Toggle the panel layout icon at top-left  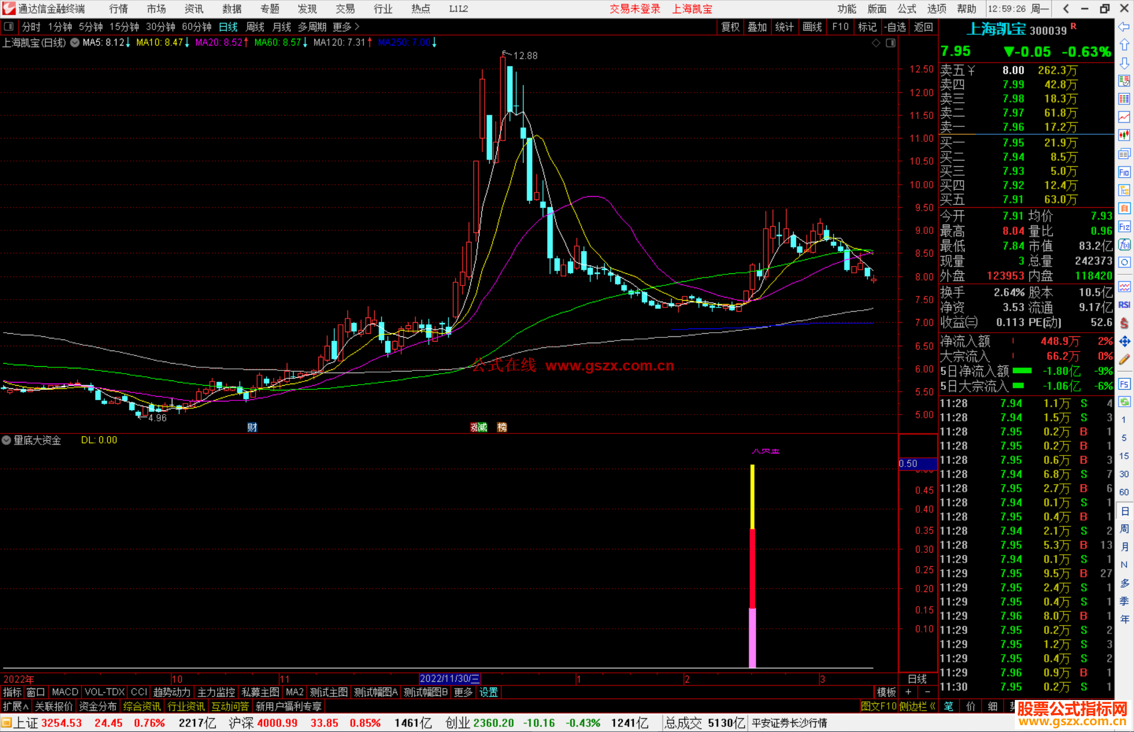coord(9,26)
